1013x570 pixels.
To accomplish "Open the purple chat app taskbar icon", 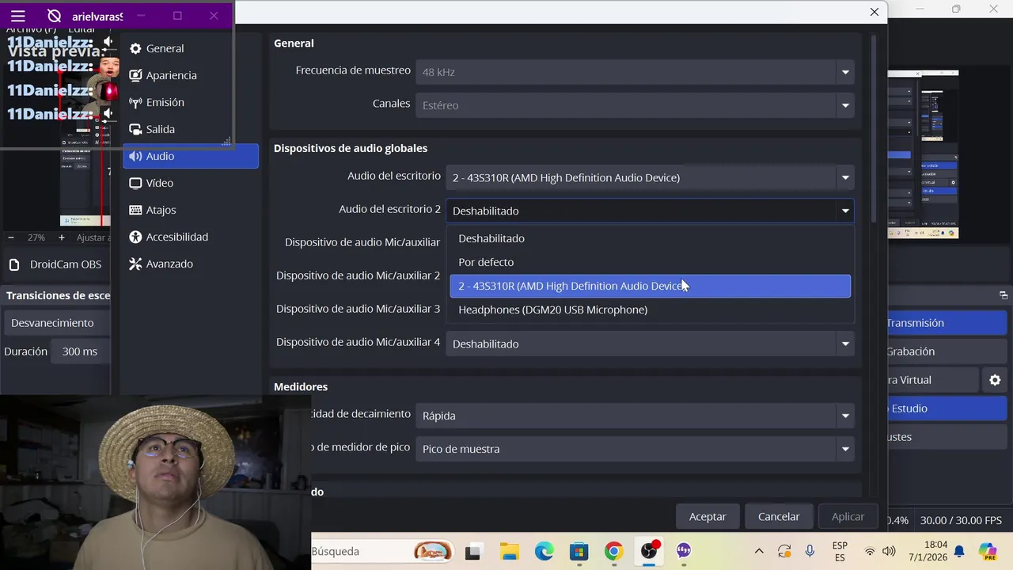I will coord(684,552).
